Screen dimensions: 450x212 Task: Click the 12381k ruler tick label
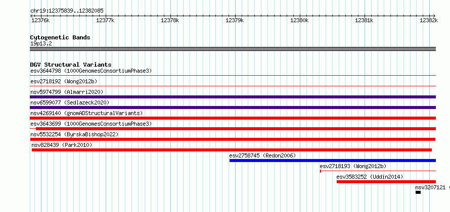364,20
